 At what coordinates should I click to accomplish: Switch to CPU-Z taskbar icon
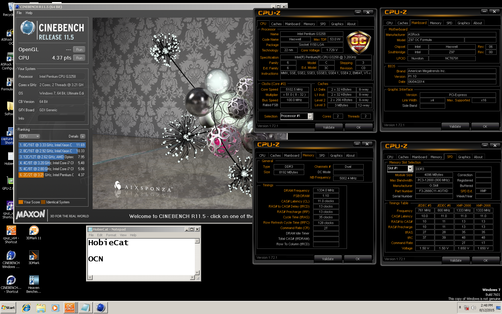(x=70, y=307)
